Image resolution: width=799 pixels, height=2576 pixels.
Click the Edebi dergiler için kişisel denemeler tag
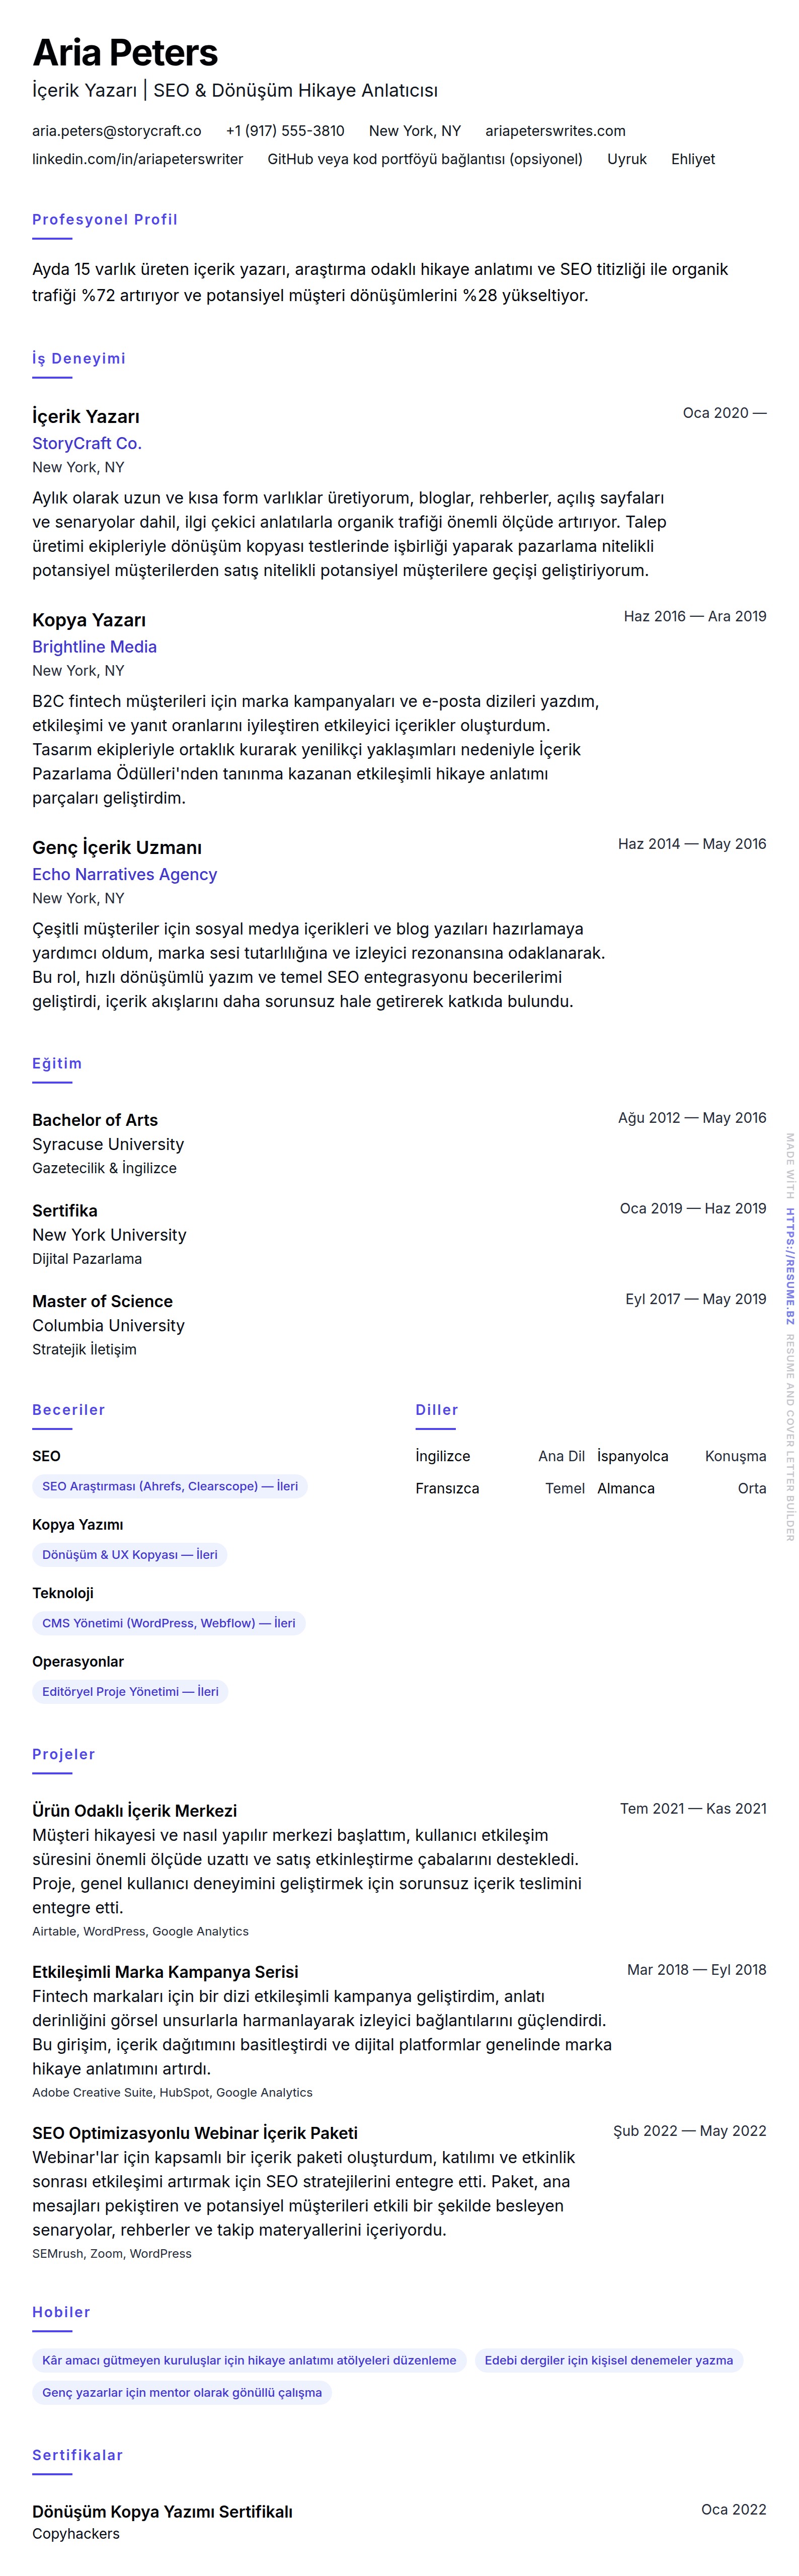coord(608,2360)
